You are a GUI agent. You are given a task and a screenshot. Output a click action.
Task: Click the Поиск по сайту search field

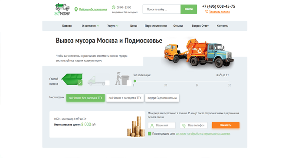(162, 9)
